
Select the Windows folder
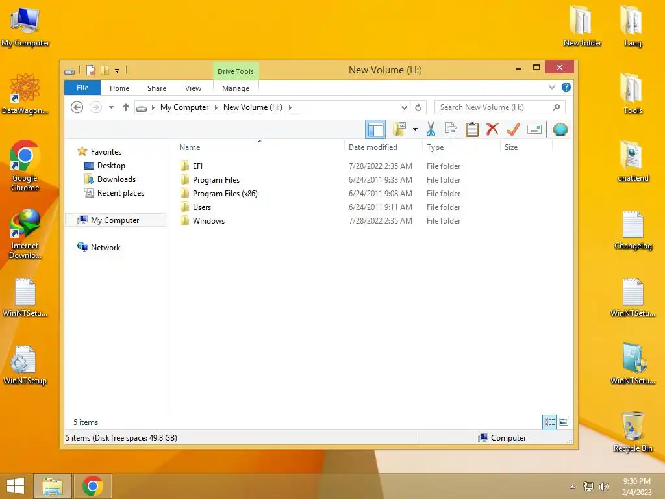pyautogui.click(x=208, y=221)
